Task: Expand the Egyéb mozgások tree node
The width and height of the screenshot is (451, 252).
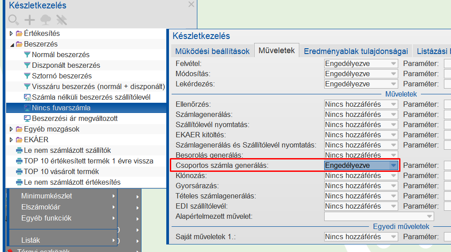Action: [11, 129]
